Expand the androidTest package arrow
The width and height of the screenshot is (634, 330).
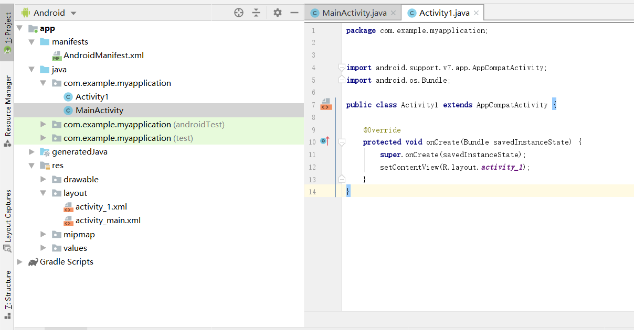(44, 124)
